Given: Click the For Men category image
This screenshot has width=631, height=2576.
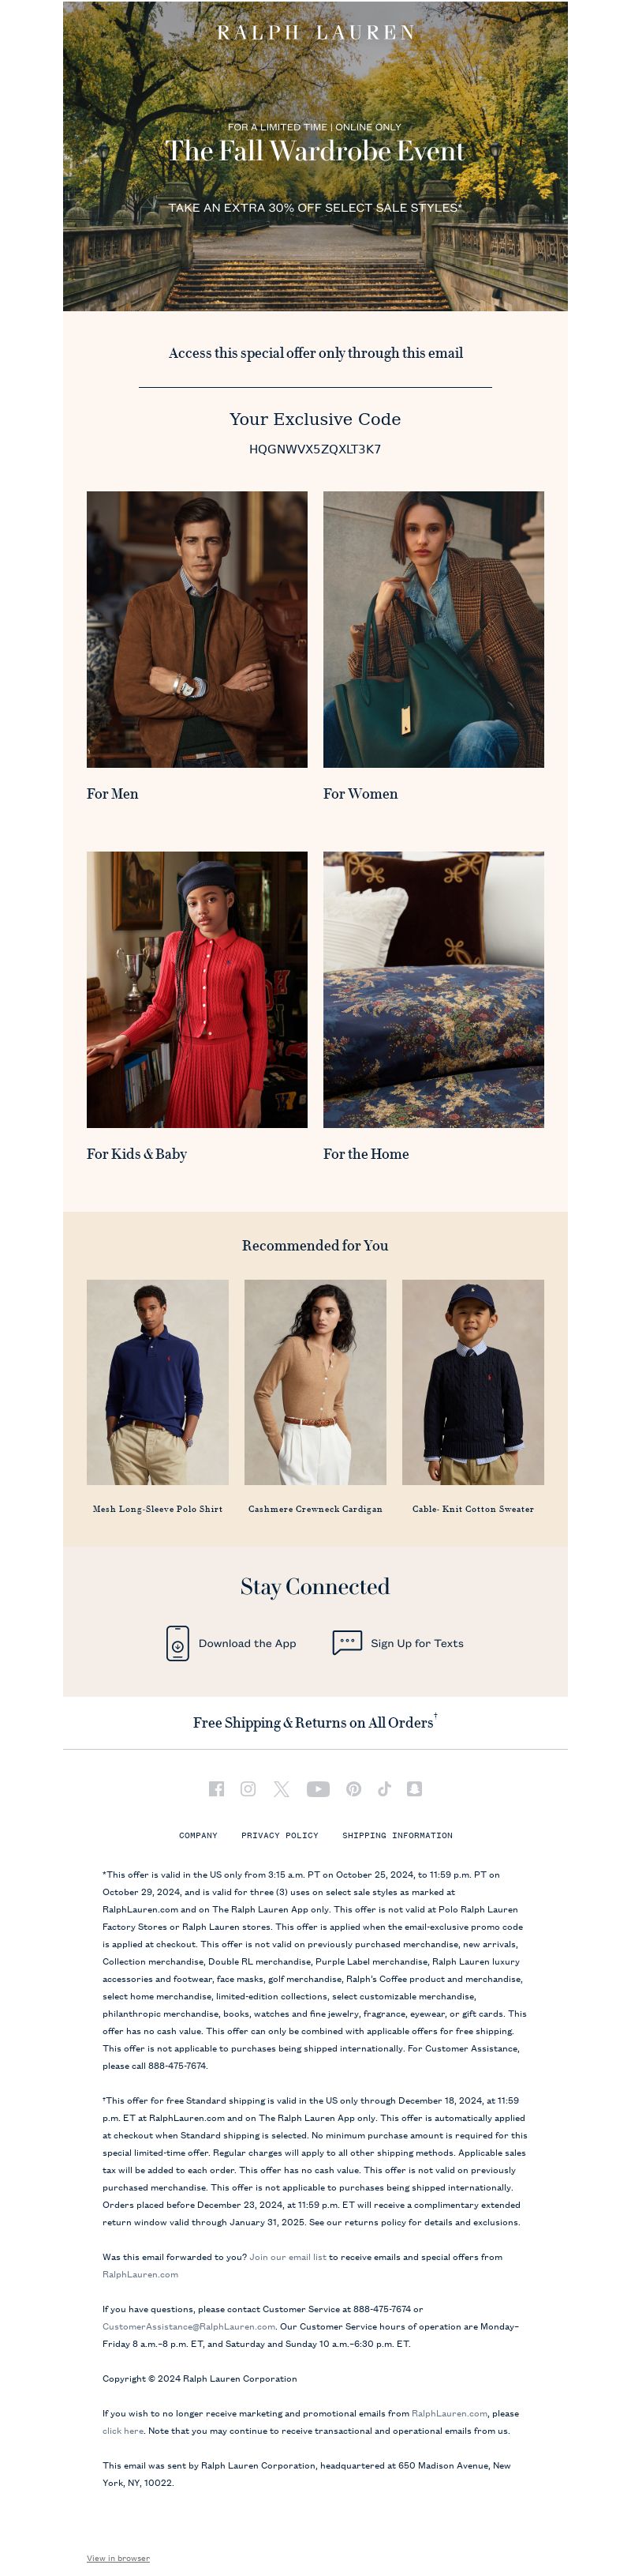Looking at the screenshot, I should tap(196, 629).
